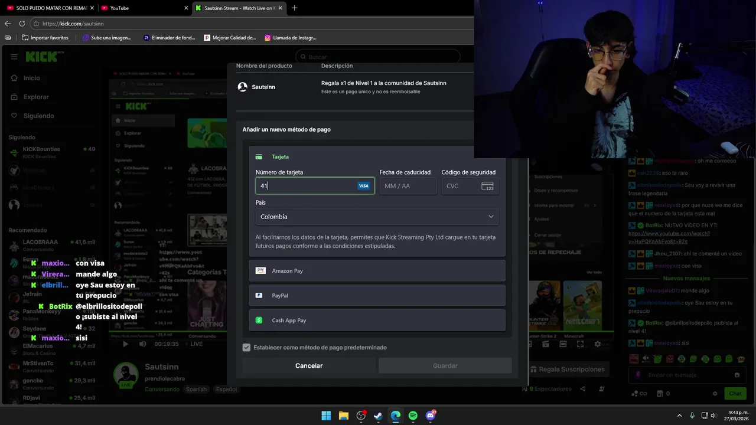Click Sautsinn streamer avatar with LIVE badge
The image size is (756, 425).
pos(126,375)
